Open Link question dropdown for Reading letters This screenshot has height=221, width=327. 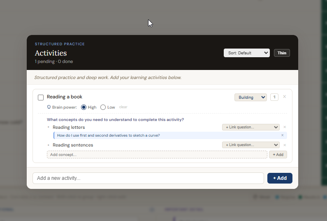click(x=250, y=127)
